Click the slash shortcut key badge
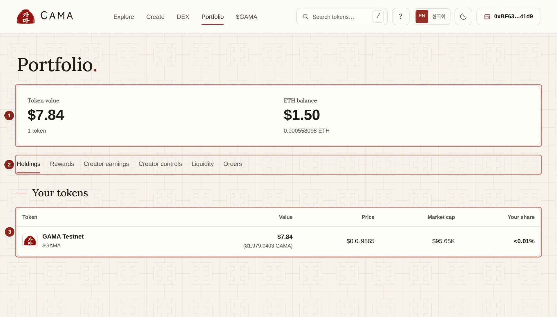The height and width of the screenshot is (317, 557). (x=378, y=17)
